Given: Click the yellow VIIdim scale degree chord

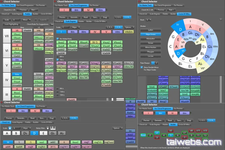Looking at the screenshot, I should [x=129, y=32].
